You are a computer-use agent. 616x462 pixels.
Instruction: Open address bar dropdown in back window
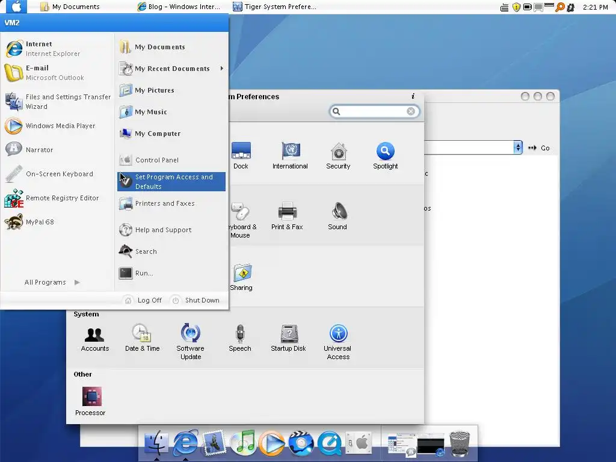518,147
